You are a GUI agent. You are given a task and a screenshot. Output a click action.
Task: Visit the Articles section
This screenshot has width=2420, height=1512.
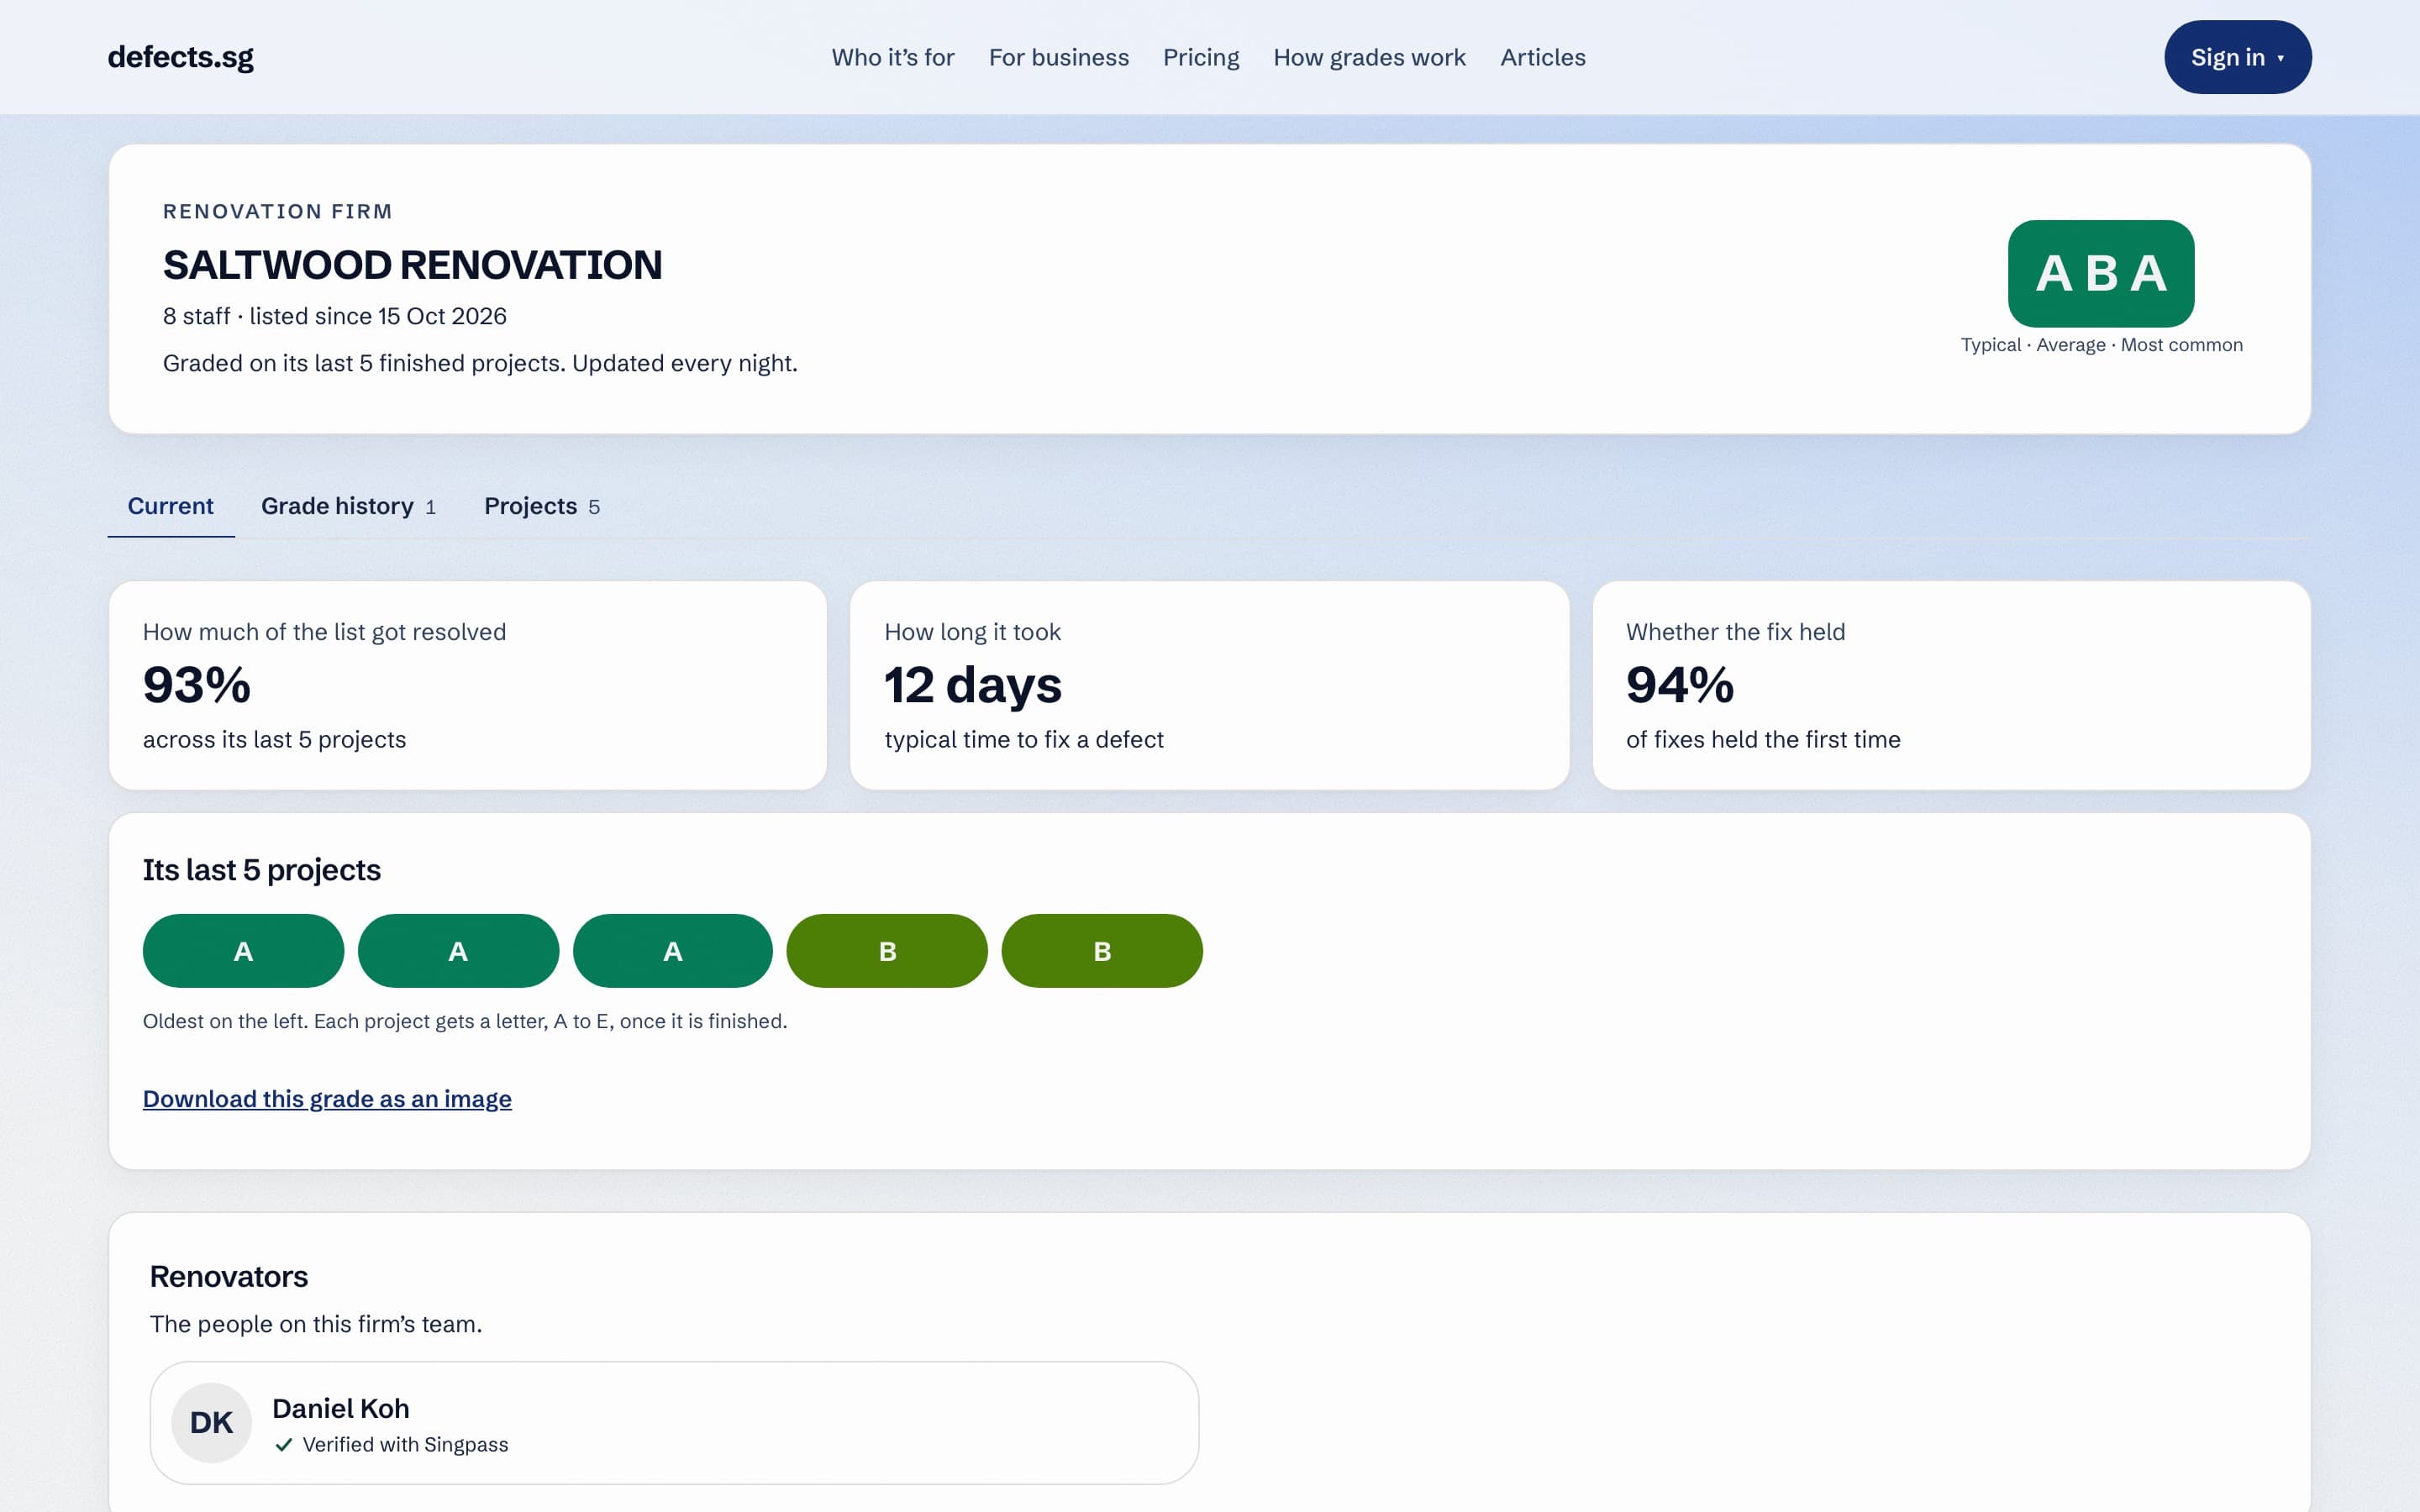click(x=1542, y=57)
